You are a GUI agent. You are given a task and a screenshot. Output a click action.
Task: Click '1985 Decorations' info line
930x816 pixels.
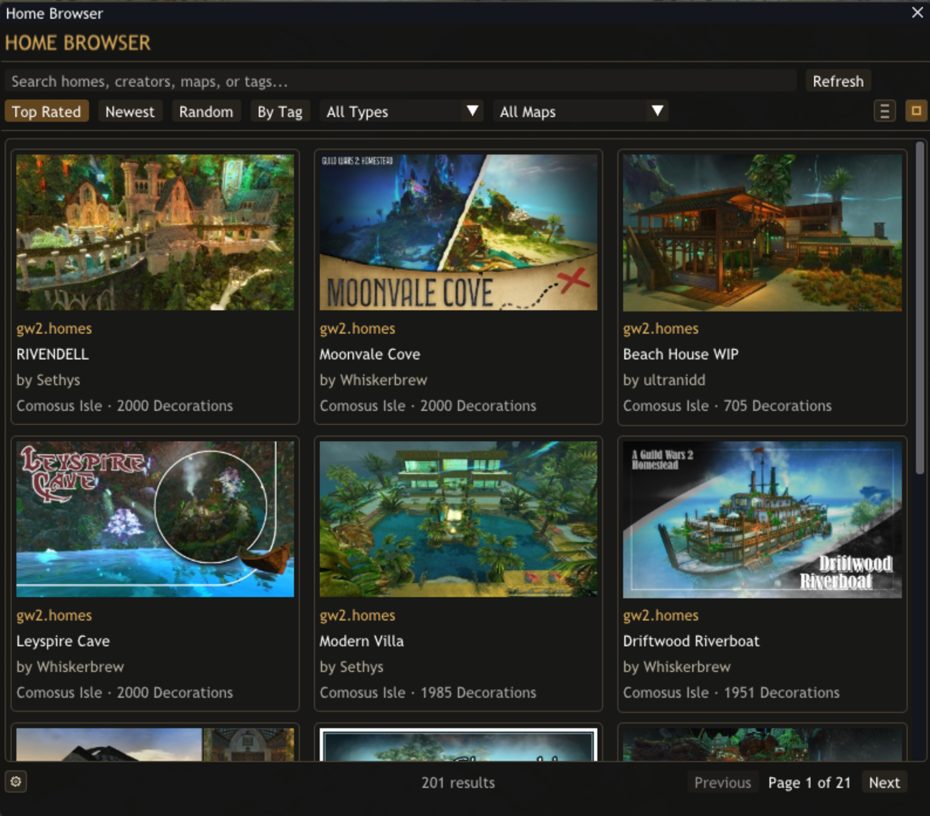click(x=428, y=693)
